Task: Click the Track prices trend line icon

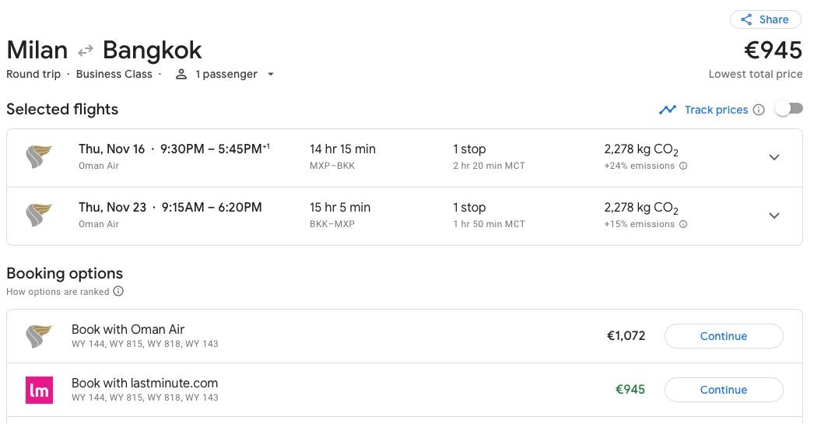Action: [668, 110]
